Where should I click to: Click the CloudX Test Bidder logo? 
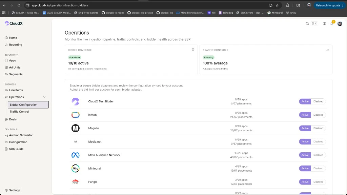coord(76,101)
